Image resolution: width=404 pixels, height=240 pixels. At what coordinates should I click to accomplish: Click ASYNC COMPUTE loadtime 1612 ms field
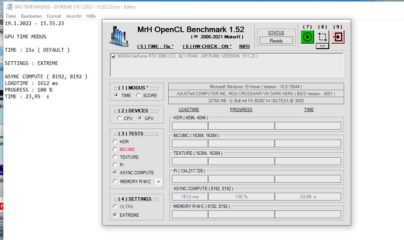point(190,196)
